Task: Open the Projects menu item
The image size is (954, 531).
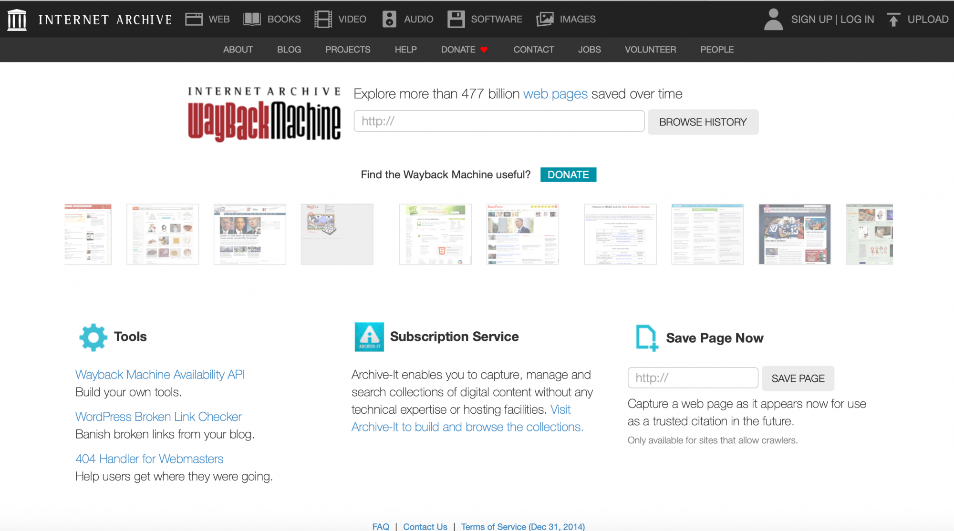Action: [348, 50]
